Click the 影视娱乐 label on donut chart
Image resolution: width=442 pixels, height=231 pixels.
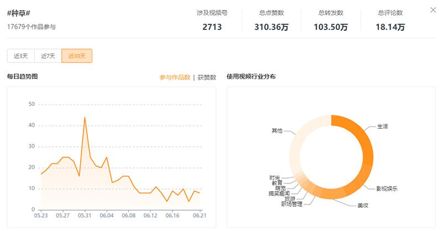click(387, 188)
